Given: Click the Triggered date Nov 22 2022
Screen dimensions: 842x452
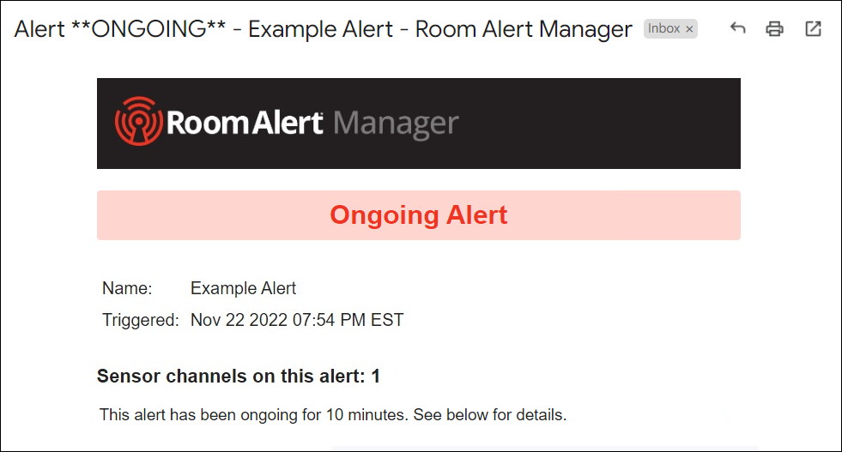Looking at the screenshot, I should coord(239,320).
